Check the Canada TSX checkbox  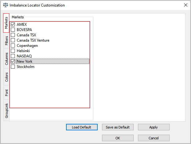click(x=13, y=35)
